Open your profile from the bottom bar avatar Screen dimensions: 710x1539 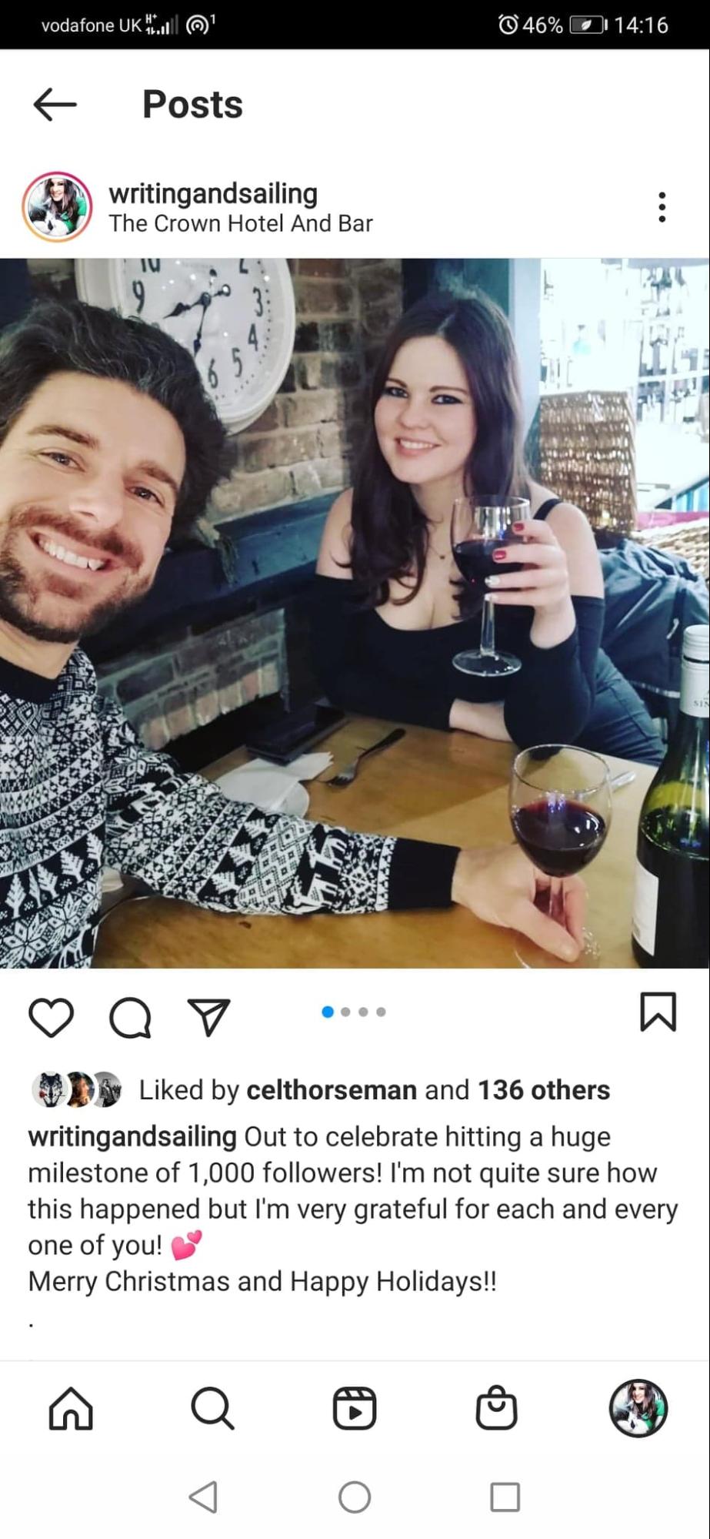click(638, 1408)
